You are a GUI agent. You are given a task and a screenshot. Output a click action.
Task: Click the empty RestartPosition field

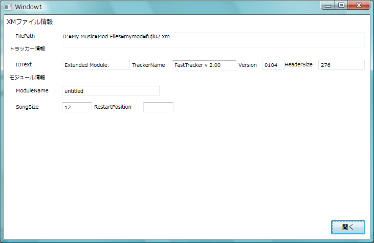click(x=158, y=107)
